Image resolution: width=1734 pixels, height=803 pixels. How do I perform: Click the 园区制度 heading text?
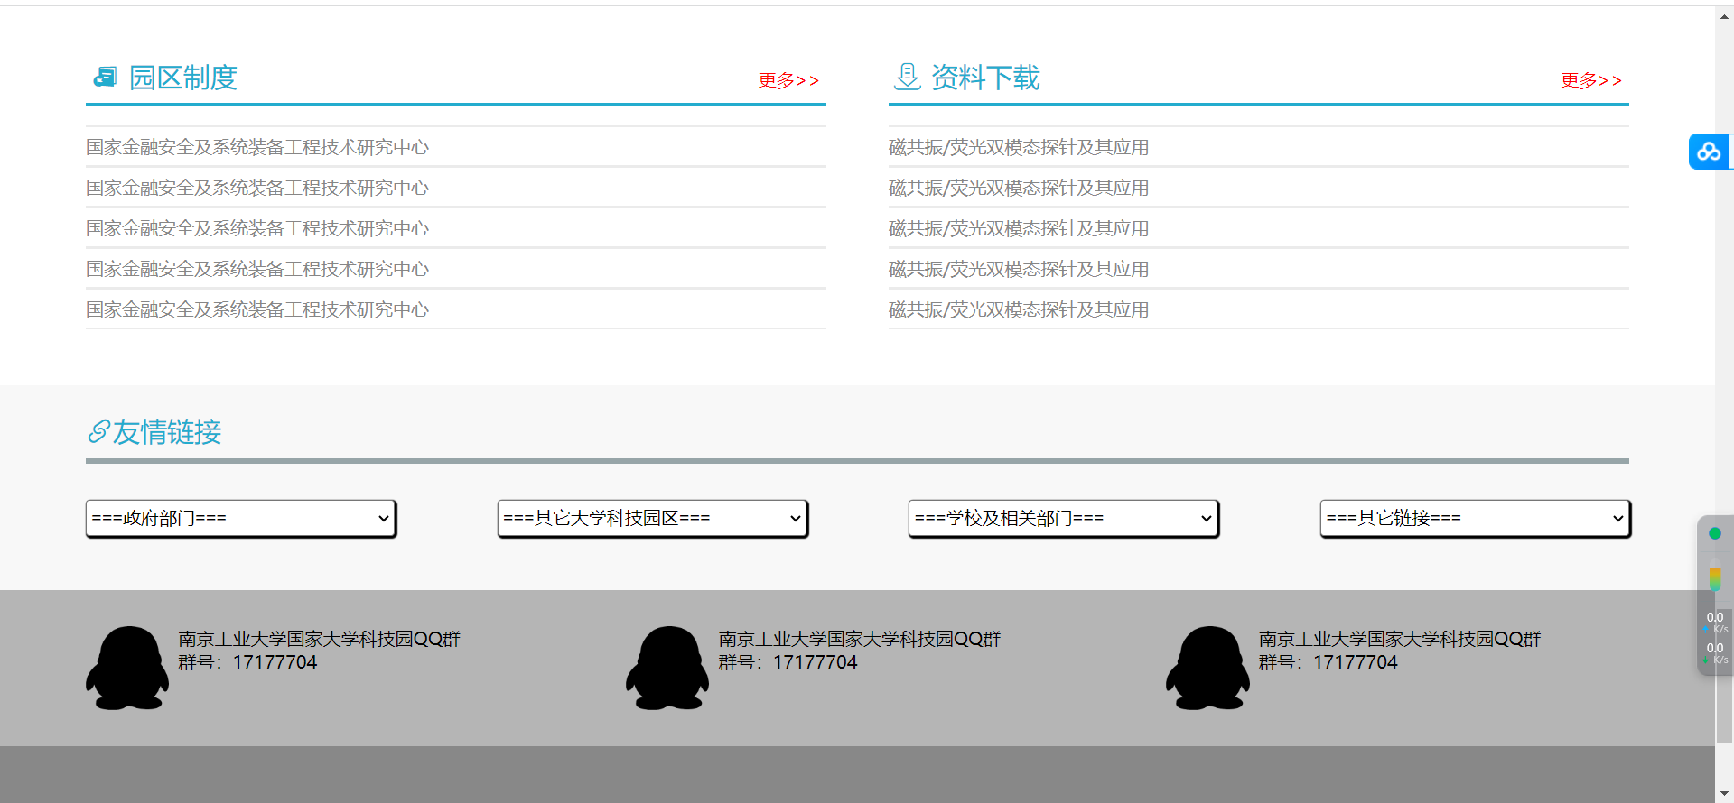[x=183, y=78]
